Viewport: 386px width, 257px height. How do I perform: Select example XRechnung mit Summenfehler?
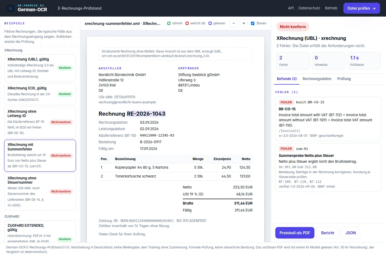[40, 156]
